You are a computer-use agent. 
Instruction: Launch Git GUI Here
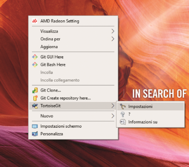(x=73, y=57)
